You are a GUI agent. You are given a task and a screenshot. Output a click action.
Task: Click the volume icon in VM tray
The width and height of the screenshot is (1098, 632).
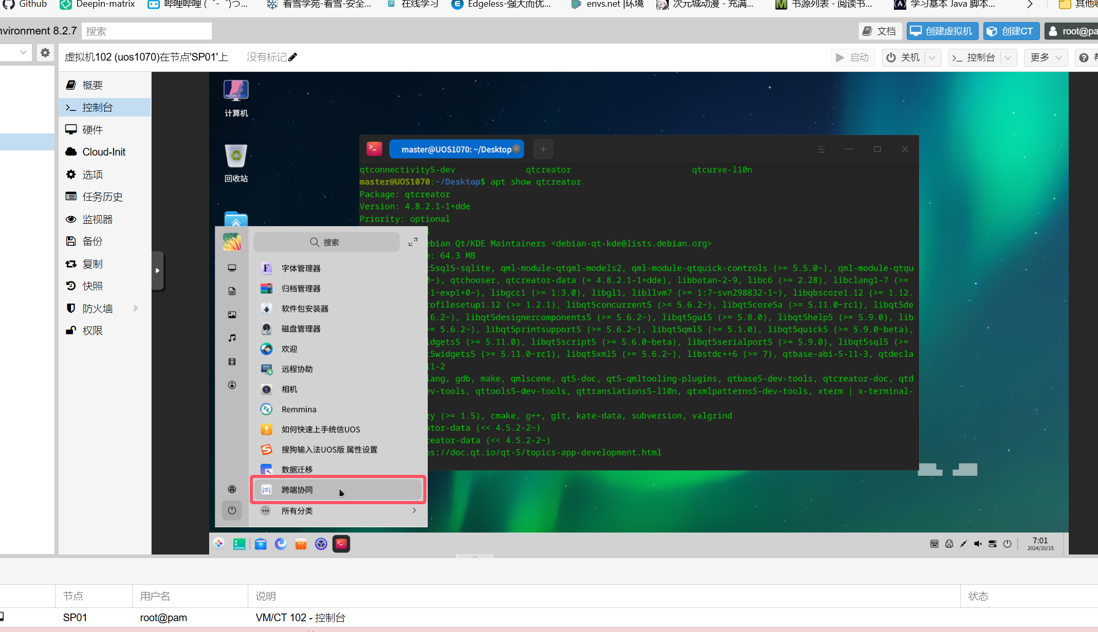click(x=978, y=544)
